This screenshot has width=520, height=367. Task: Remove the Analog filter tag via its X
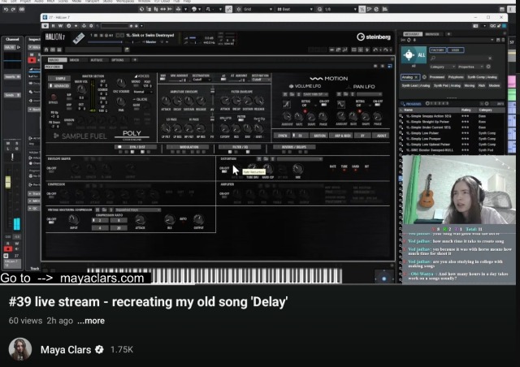[x=416, y=77]
